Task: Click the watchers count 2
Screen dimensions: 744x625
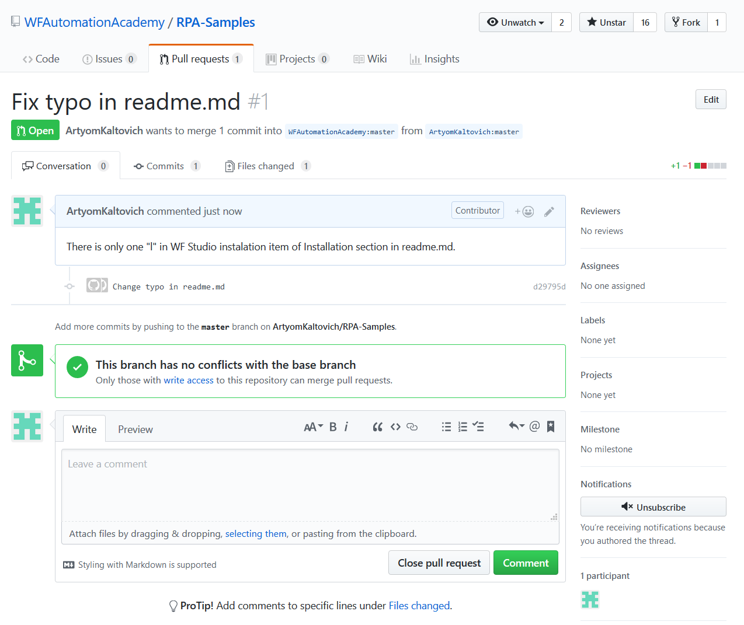Action: coord(562,22)
